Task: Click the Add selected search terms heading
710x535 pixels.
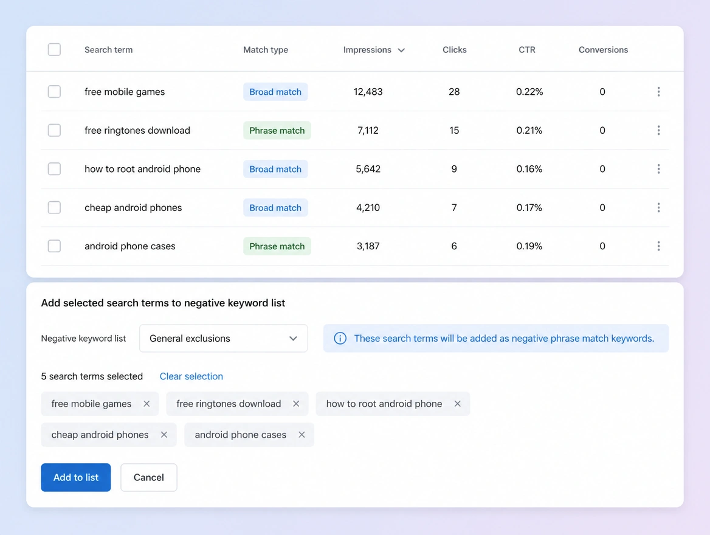Action: 163,303
